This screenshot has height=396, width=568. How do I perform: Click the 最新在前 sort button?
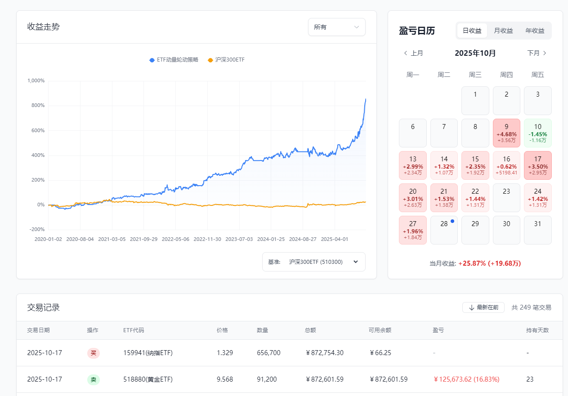[x=483, y=307]
